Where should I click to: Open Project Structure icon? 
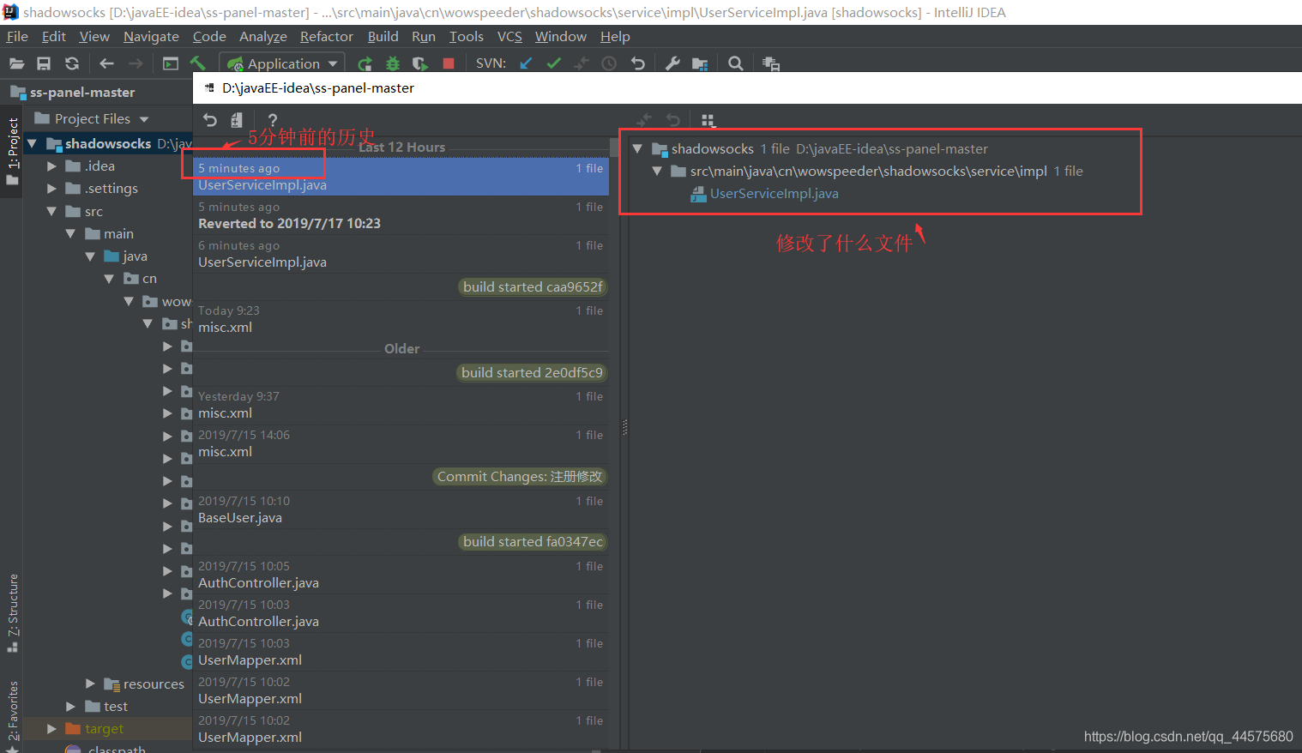tap(700, 63)
